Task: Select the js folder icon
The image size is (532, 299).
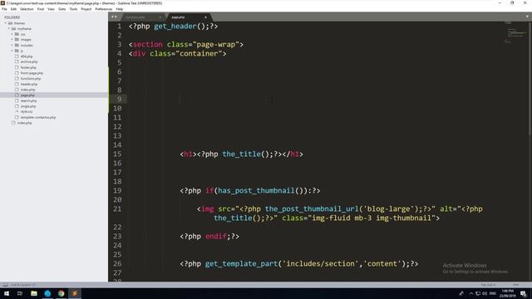Action: tap(17, 51)
